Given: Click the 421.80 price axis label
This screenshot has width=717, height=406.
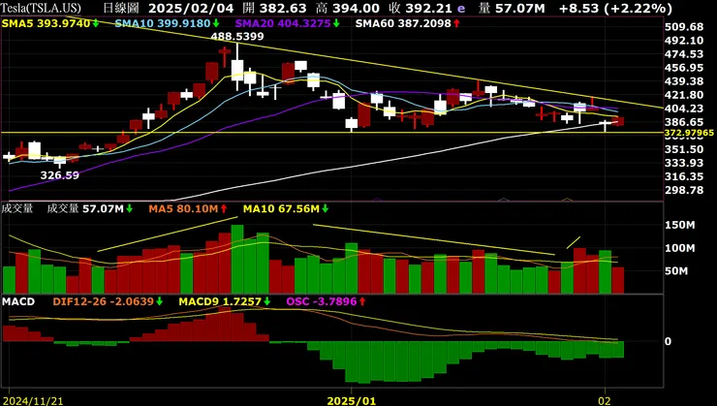Looking at the screenshot, I should 684,95.
